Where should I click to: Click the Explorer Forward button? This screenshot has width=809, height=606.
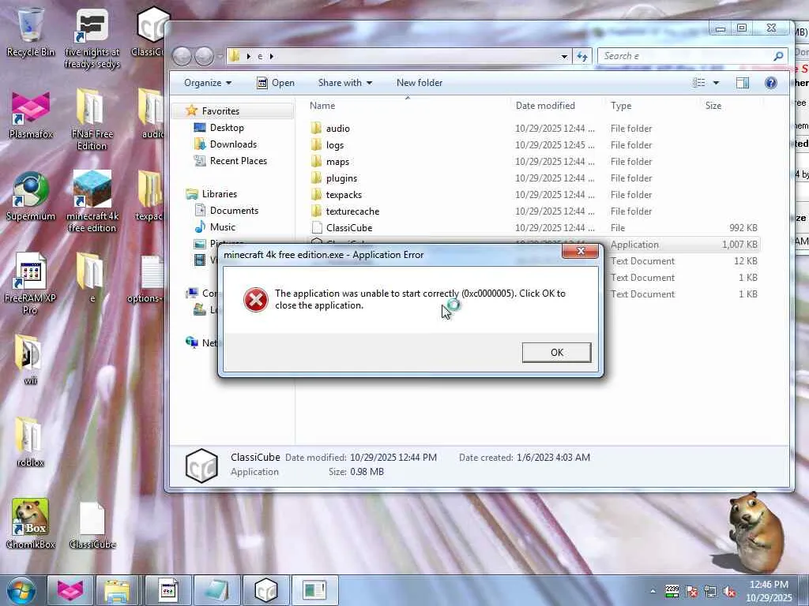[x=205, y=56]
